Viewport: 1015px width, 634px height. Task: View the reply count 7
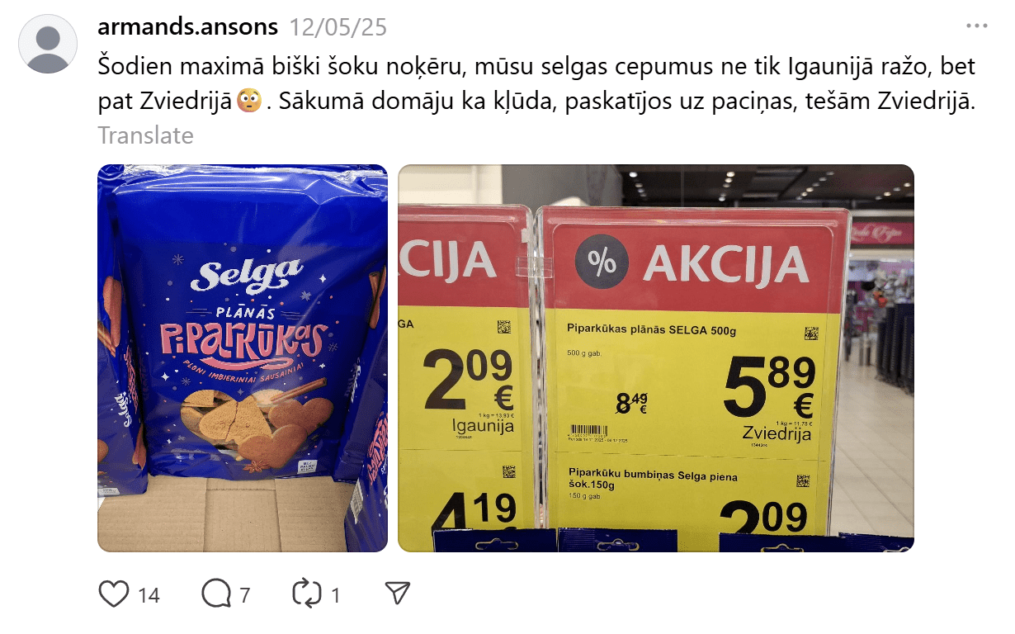tap(244, 594)
